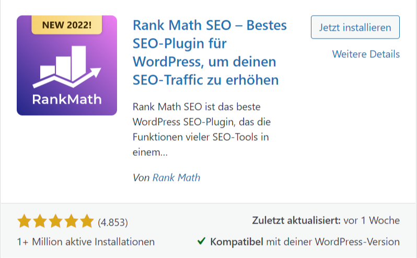Select the text '1+ Million aktive Installationen'

pos(86,242)
